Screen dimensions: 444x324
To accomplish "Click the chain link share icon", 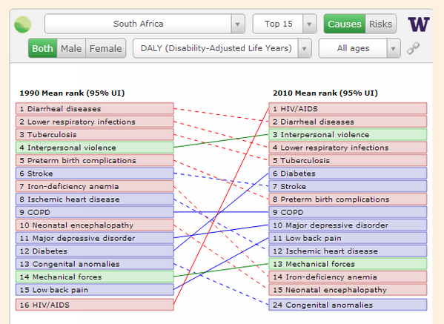I will coord(413,48).
